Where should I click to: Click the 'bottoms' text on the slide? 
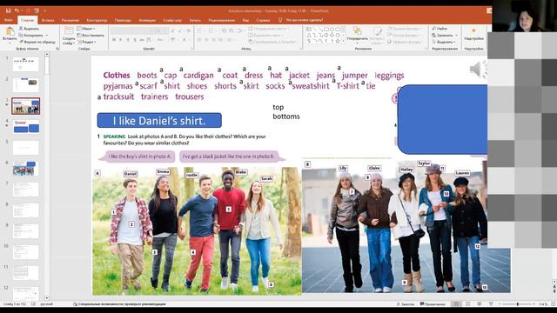click(286, 117)
